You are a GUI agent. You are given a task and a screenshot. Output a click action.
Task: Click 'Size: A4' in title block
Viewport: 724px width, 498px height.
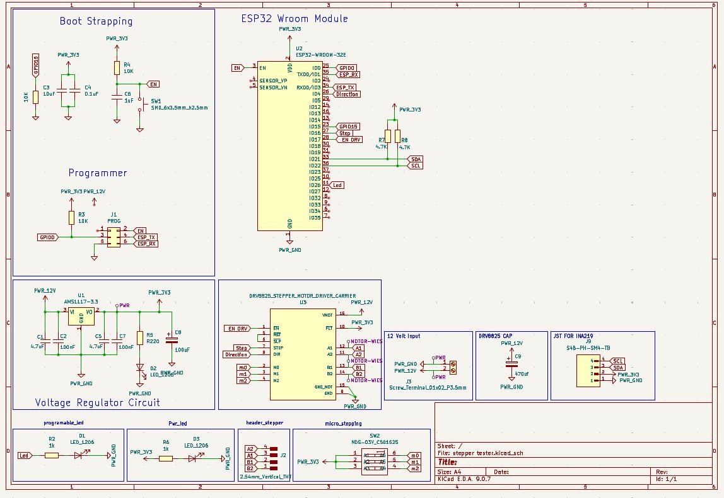449,472
